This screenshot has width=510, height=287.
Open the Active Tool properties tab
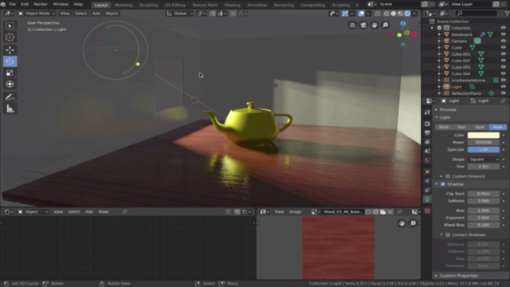pyautogui.click(x=427, y=112)
